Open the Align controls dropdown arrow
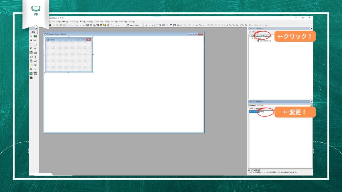Screen dimensions: 342x192 [x=252, y=25]
